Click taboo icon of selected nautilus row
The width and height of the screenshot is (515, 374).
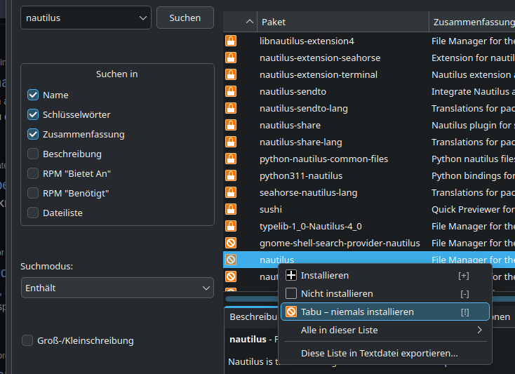coord(231,260)
